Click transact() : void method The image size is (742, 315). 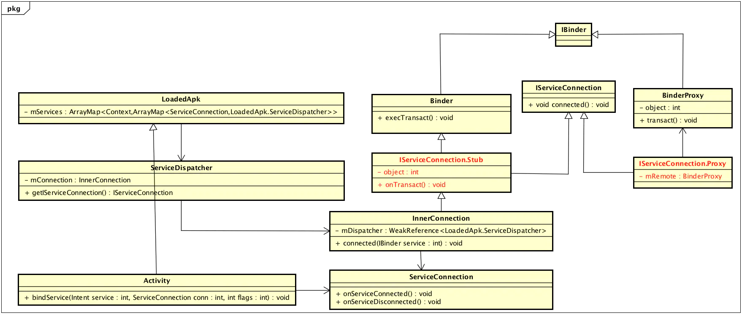pyautogui.click(x=669, y=120)
